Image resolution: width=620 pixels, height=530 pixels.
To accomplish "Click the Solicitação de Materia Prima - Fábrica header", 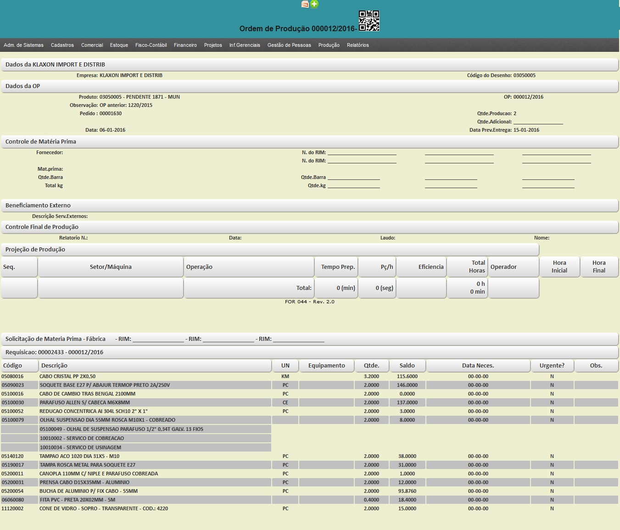I will click(x=310, y=339).
